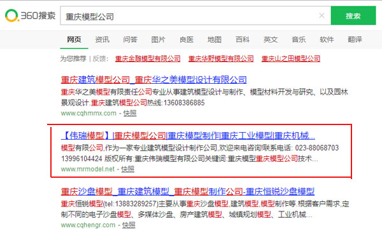Open 快照 for www.cqhengr.com result
382x240 pixels.
pyautogui.click(x=129, y=225)
